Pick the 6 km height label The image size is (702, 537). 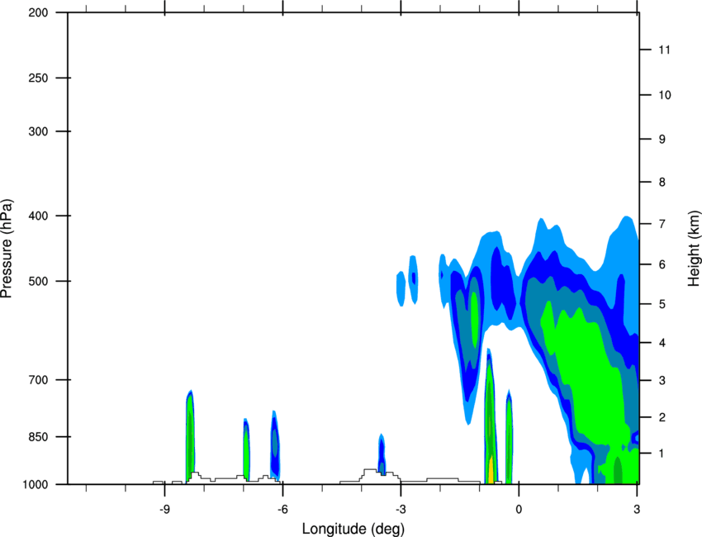click(x=662, y=264)
